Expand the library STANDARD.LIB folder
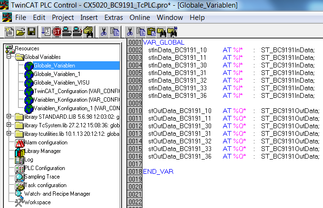 pyautogui.click(x=9, y=116)
